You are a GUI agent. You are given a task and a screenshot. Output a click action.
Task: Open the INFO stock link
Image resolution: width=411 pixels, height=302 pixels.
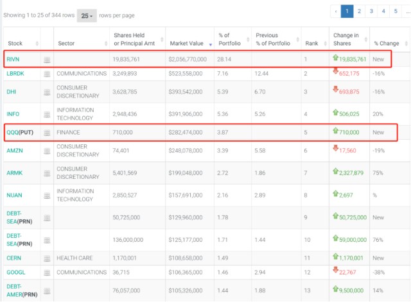point(13,114)
